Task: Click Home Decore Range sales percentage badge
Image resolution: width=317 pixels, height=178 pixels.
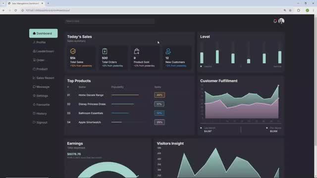Action: click(x=159, y=95)
